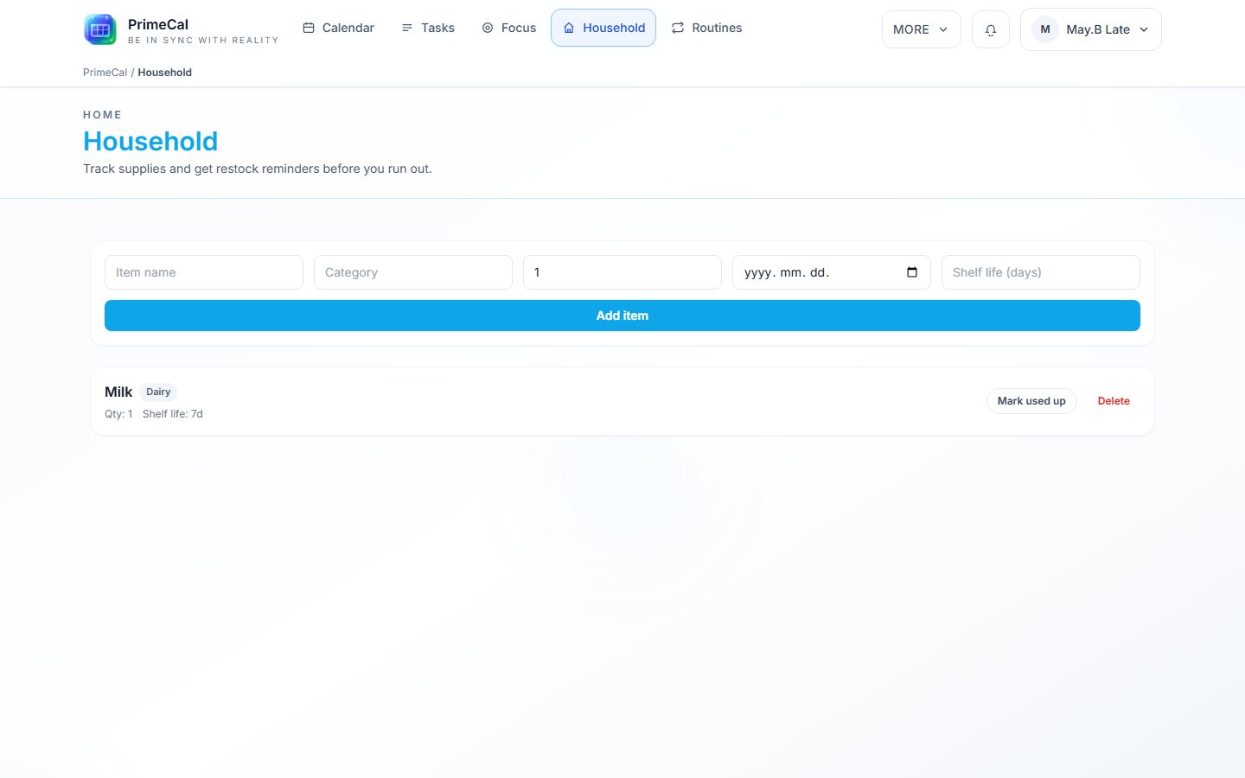Expand the MORE dropdown menu
Screen dimensions: 1245x778
(x=921, y=29)
